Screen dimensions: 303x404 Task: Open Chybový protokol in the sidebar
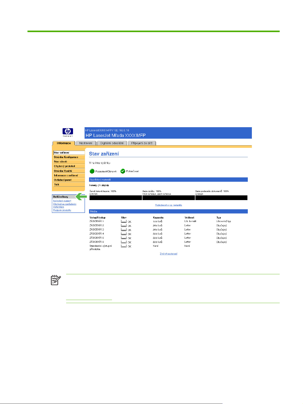(x=69, y=166)
